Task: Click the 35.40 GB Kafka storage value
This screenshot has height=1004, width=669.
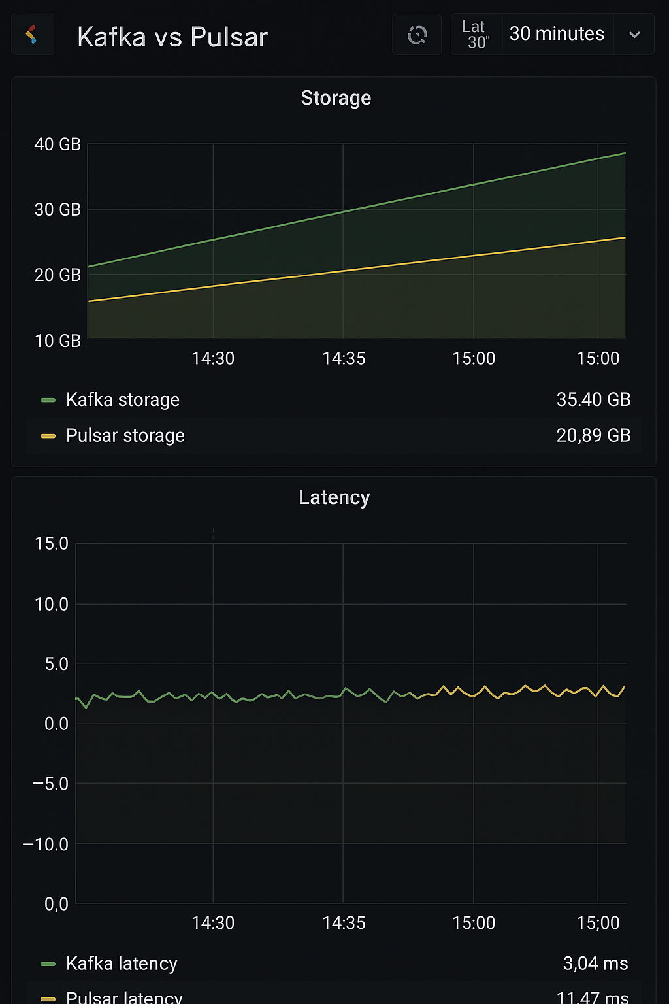Action: click(x=593, y=400)
